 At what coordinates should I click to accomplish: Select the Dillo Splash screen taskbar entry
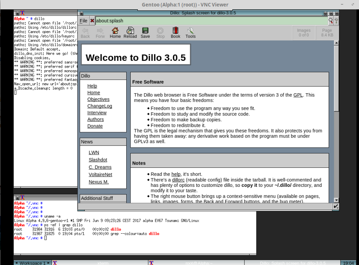(x=292, y=263)
